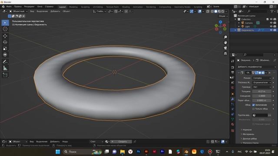Switch to the Modeling workspace tab
Image resolution: width=278 pixels, height=156 pixels.
pos(73,7)
